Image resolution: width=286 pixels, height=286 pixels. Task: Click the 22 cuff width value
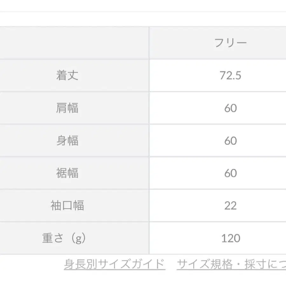point(230,206)
